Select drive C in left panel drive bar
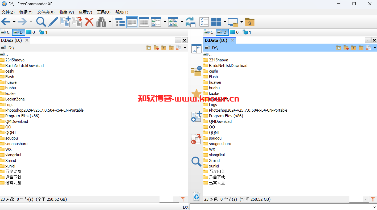The height and width of the screenshot is (210, 377). 5,32
